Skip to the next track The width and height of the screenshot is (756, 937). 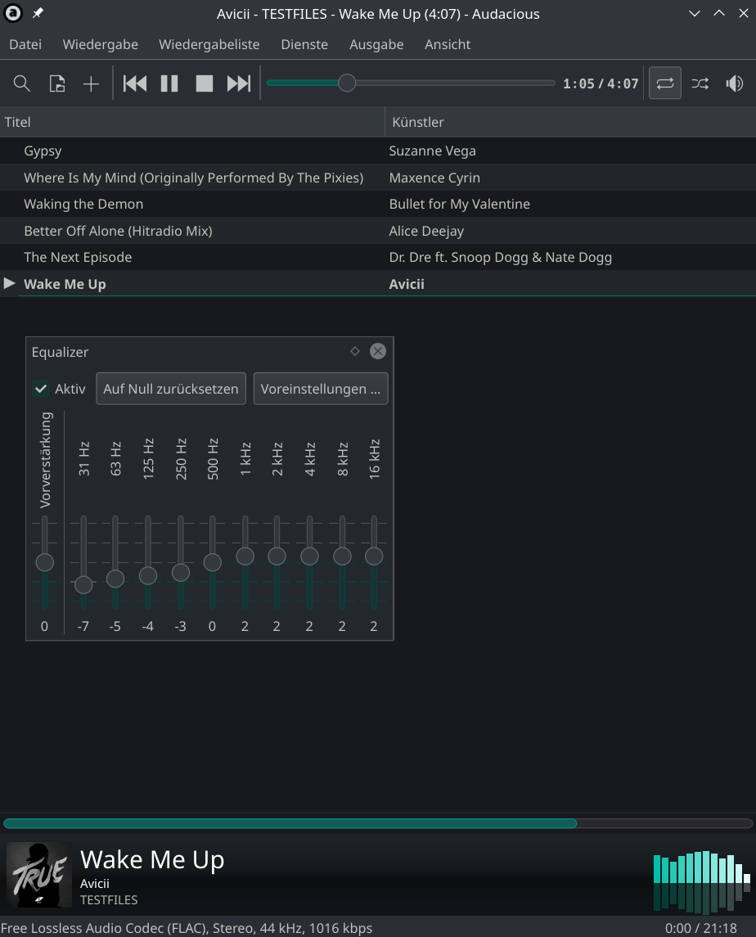click(x=238, y=83)
